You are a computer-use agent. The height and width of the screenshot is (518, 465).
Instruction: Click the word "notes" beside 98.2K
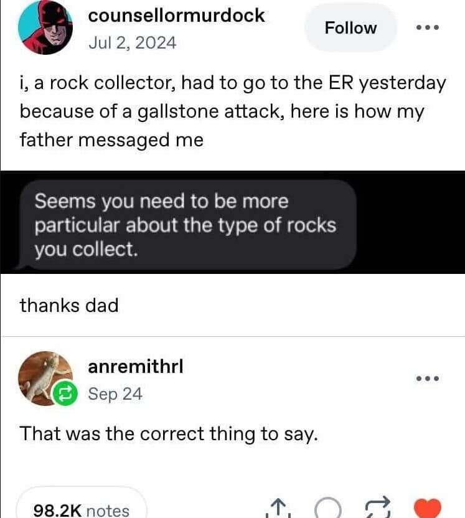(108, 511)
